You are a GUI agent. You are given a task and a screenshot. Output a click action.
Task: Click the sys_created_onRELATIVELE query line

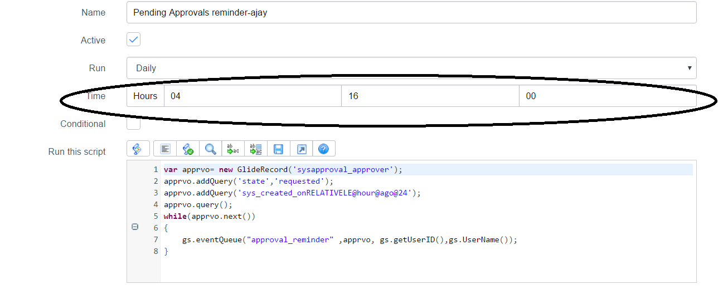tap(292, 193)
